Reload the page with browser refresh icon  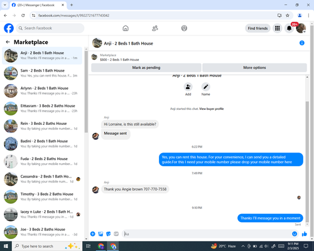click(23, 16)
